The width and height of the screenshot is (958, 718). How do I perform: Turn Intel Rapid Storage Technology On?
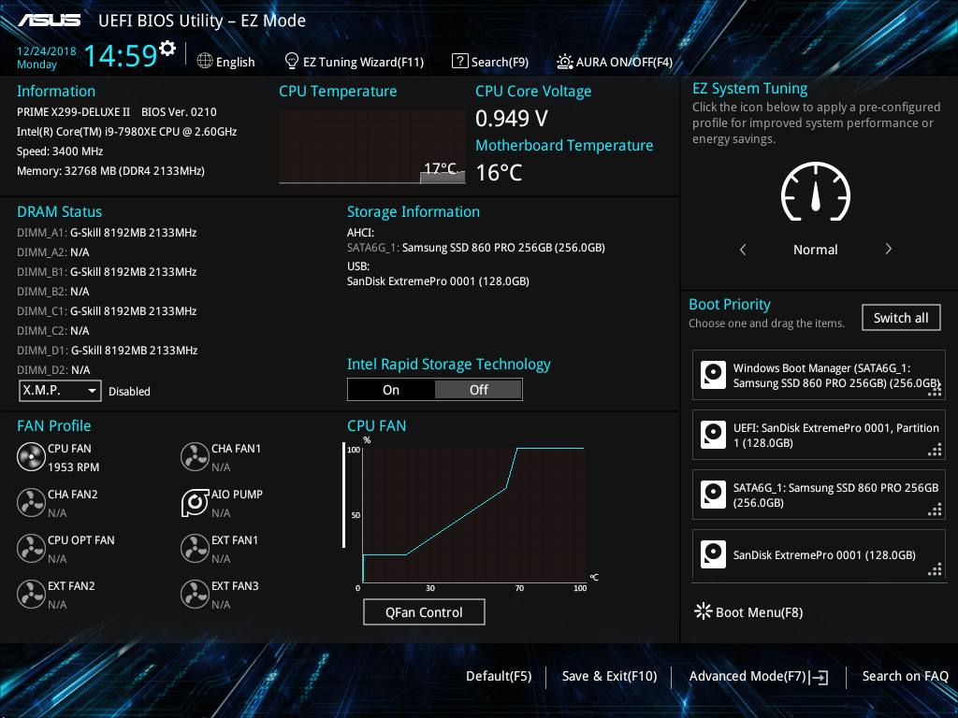[391, 390]
